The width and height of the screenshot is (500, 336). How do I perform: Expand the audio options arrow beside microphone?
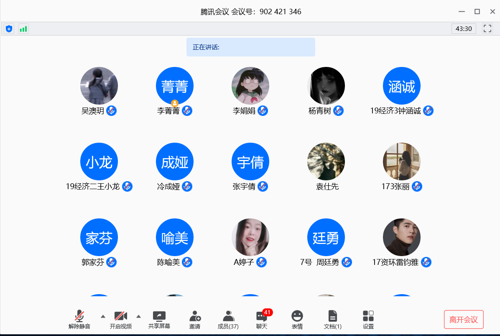(x=103, y=316)
